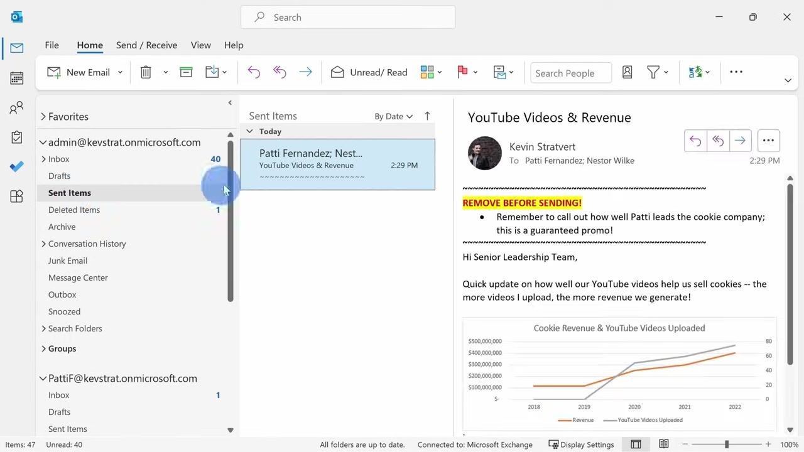
Task: Switch to Reading view in status bar
Action: [x=663, y=444]
